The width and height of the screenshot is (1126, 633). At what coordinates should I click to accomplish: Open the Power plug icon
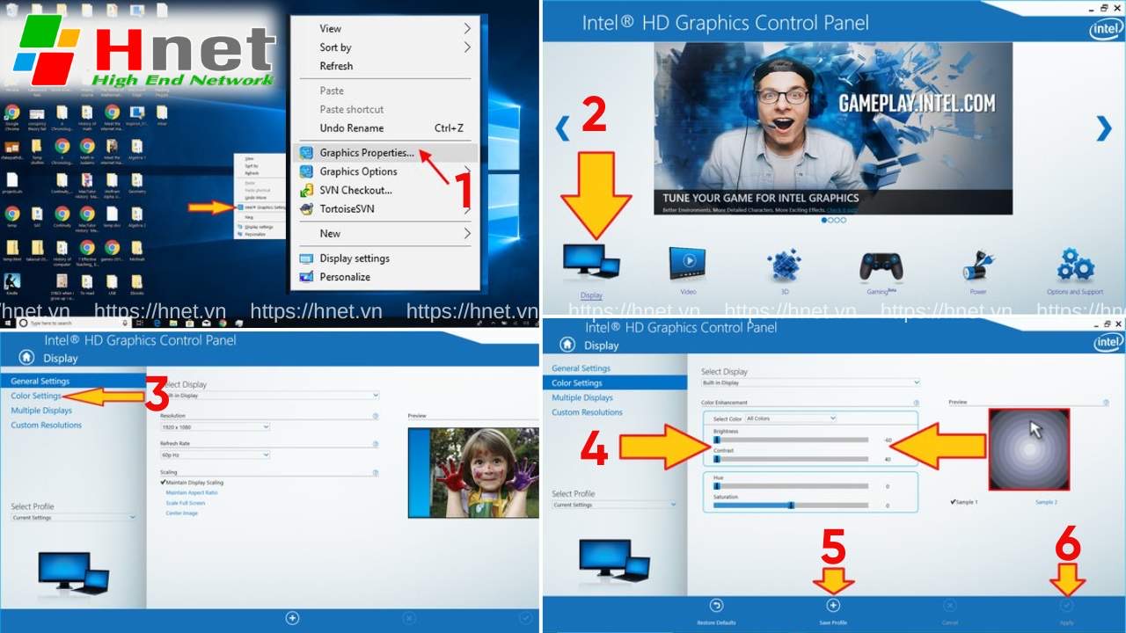coord(977,266)
